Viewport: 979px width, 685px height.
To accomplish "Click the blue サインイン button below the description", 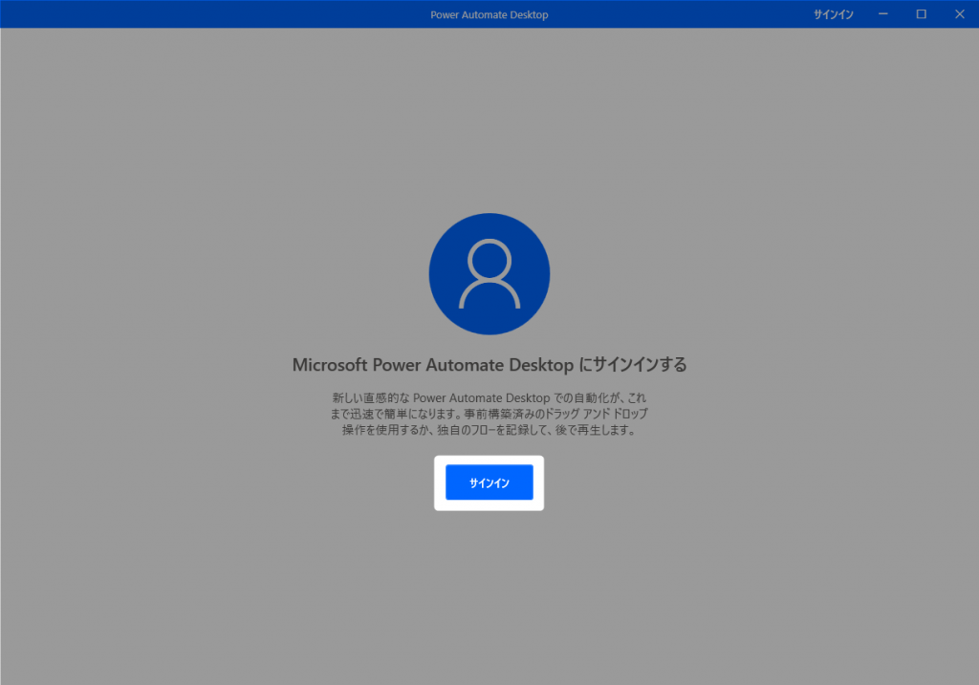I will point(489,482).
